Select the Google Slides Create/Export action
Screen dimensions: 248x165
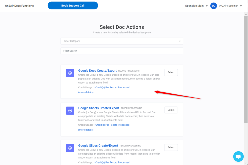point(171,147)
